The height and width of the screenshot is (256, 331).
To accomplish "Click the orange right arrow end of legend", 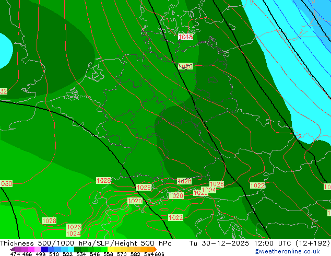I will (156, 249).
